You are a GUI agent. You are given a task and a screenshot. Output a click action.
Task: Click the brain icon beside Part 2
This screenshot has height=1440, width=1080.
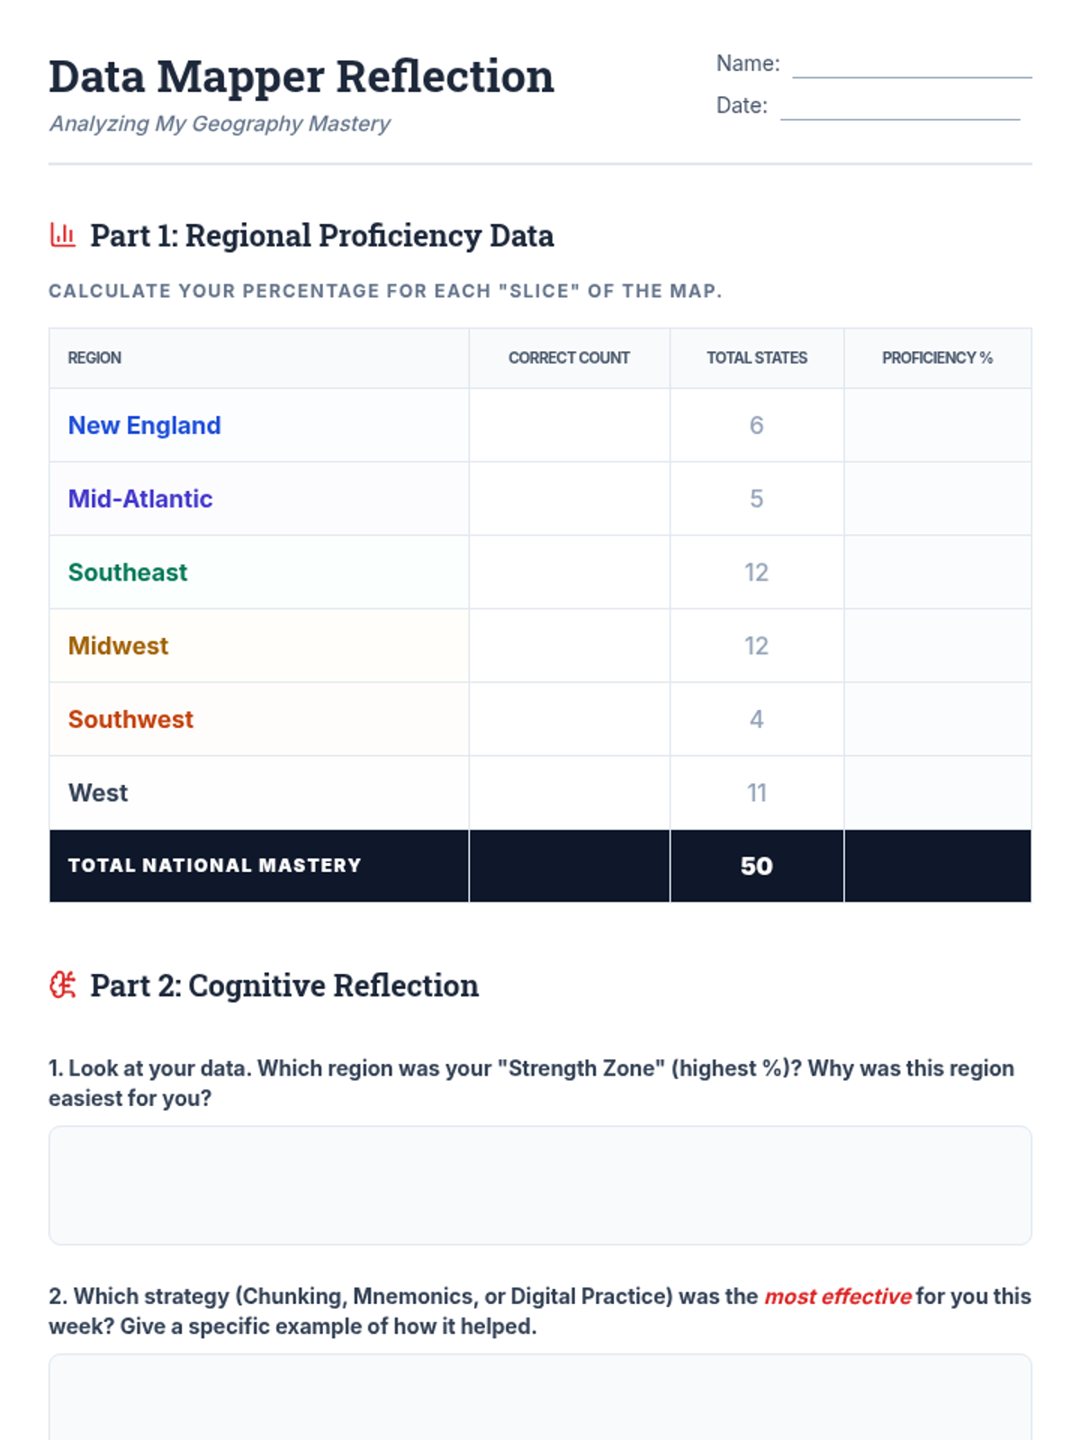[x=62, y=985]
